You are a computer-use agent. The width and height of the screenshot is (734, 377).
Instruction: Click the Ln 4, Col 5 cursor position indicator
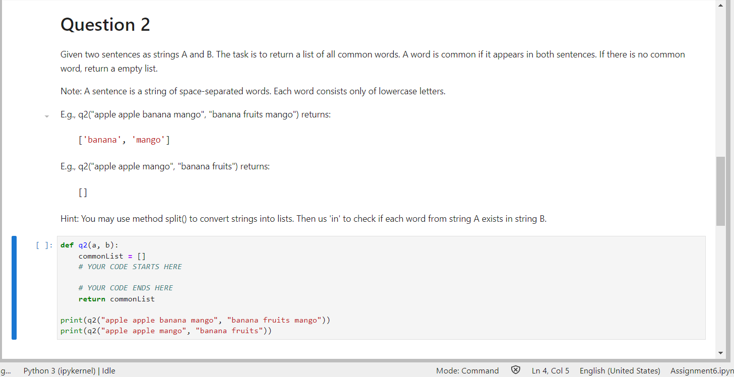click(550, 370)
